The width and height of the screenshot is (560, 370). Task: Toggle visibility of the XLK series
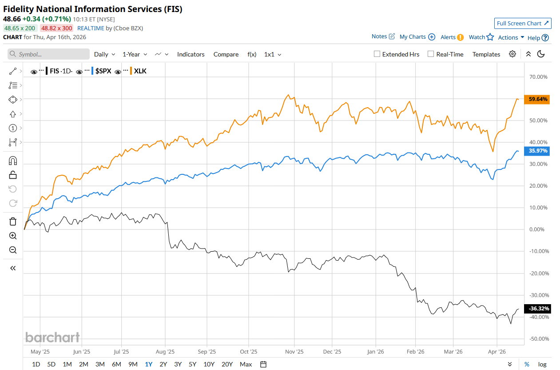pyautogui.click(x=119, y=71)
